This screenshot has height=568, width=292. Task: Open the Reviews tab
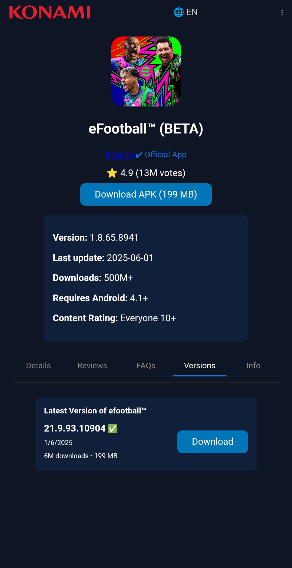92,366
